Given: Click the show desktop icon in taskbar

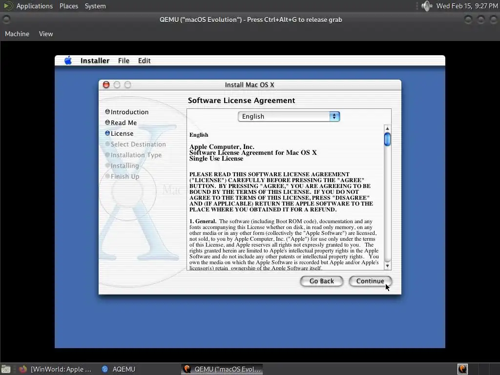Looking at the screenshot, I should point(6,369).
